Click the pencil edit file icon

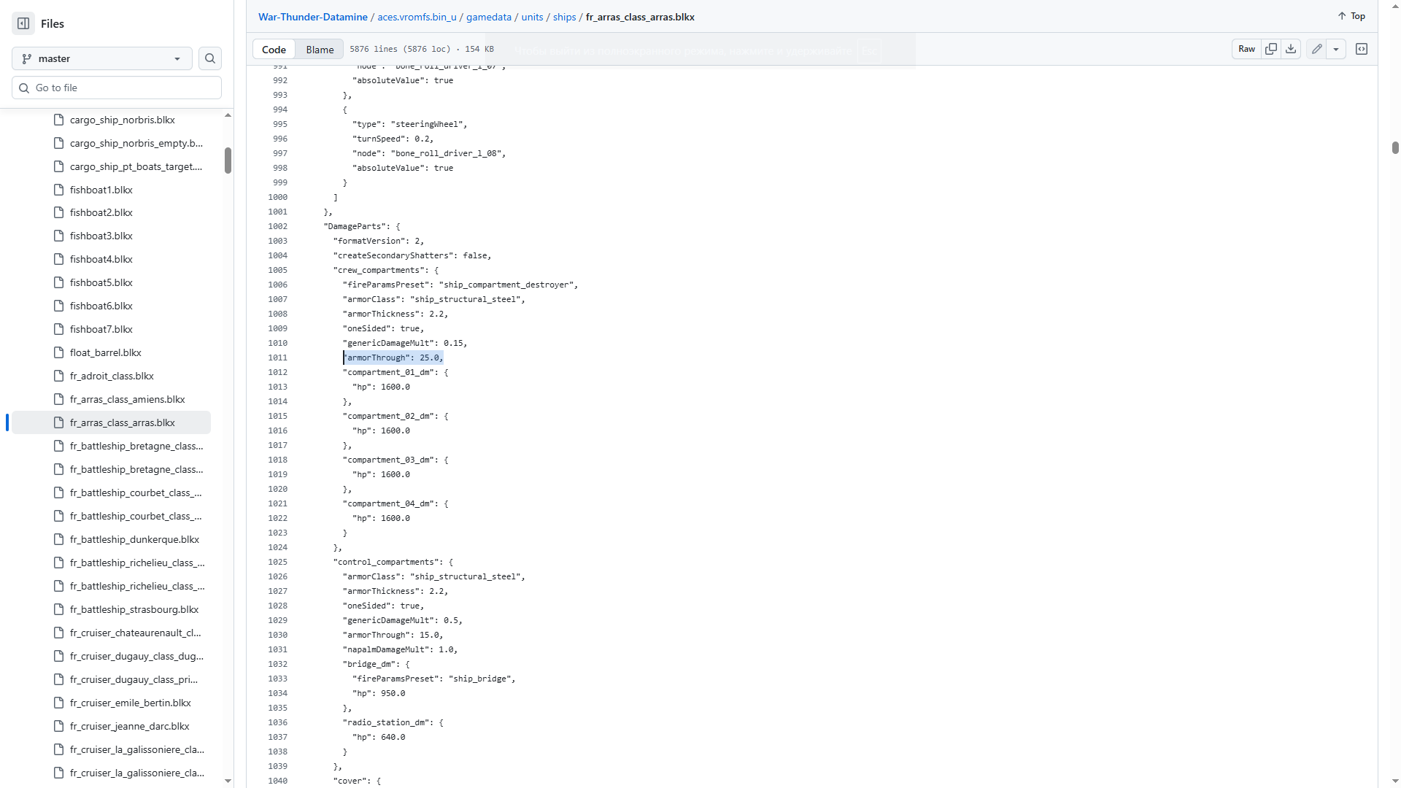(1316, 49)
